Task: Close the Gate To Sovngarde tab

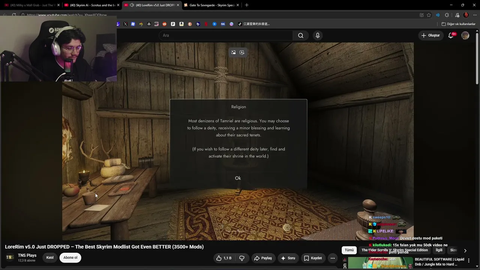Action: click(238, 5)
